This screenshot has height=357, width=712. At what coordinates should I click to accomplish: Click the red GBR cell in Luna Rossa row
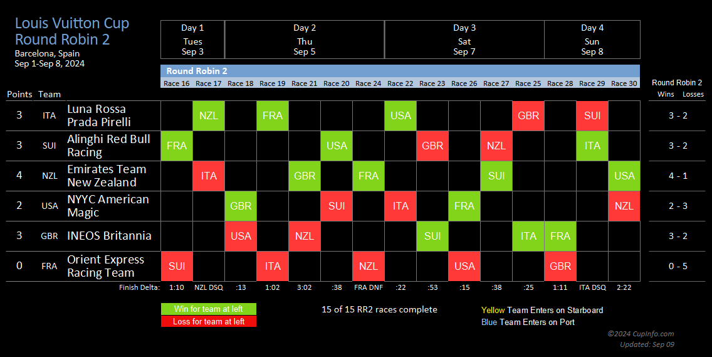pyautogui.click(x=528, y=115)
